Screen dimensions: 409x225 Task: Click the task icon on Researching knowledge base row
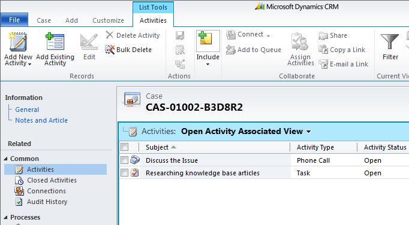click(x=135, y=172)
